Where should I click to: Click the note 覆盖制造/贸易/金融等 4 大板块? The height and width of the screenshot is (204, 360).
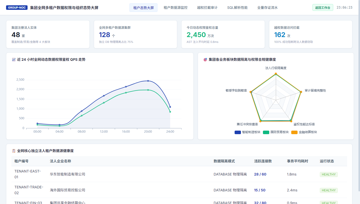coord(31,42)
